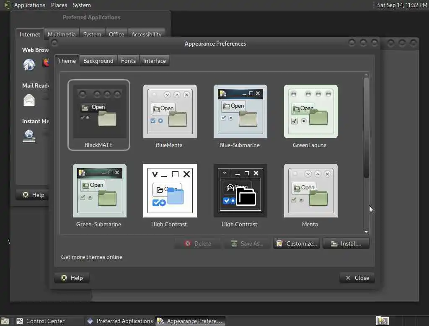
Task: Click Help in Preferred Applications window
Action: [32, 195]
